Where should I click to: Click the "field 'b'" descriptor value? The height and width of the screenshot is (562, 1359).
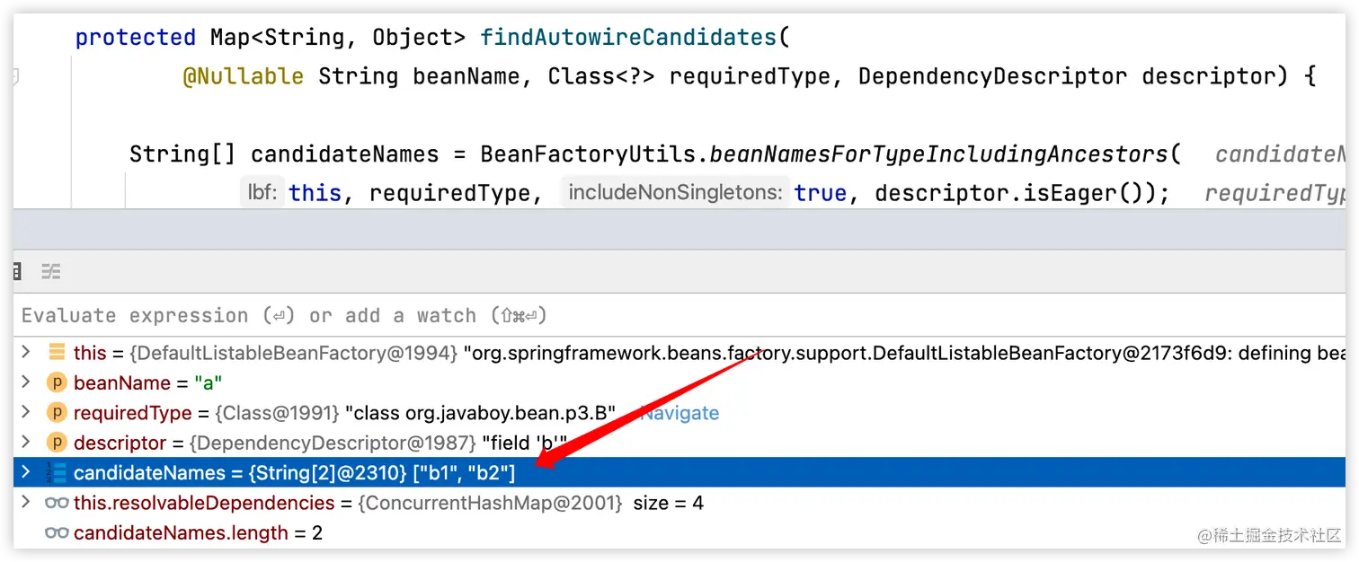click(525, 443)
